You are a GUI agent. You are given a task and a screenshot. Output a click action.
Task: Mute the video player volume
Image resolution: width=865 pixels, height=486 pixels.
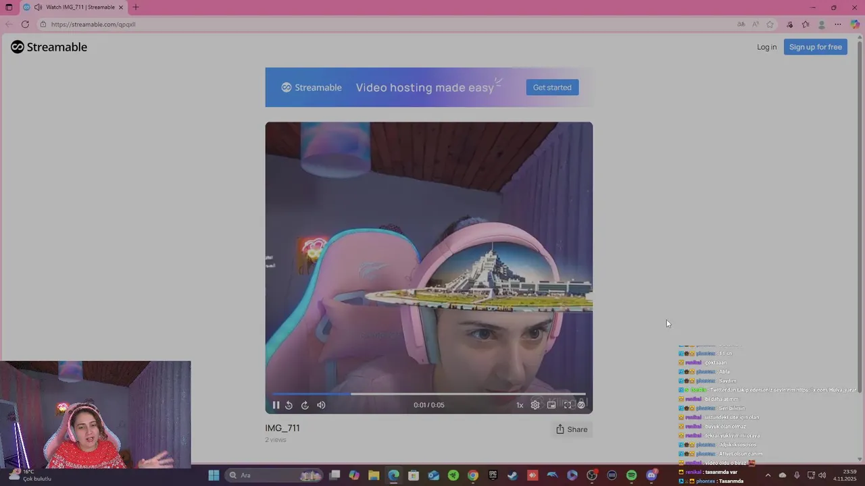321,405
